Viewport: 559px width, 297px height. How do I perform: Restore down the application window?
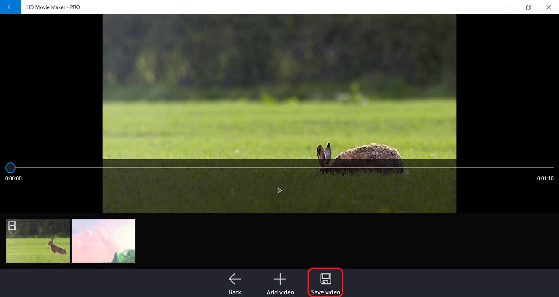528,7
